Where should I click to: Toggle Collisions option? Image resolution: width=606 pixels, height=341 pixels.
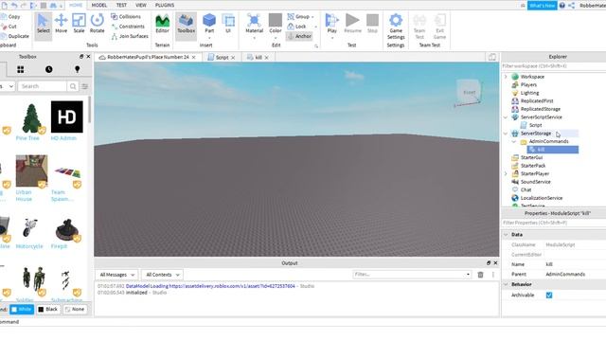126,17
